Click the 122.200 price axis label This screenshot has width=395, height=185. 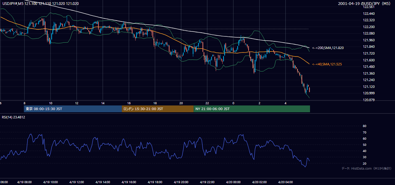pos(369,27)
